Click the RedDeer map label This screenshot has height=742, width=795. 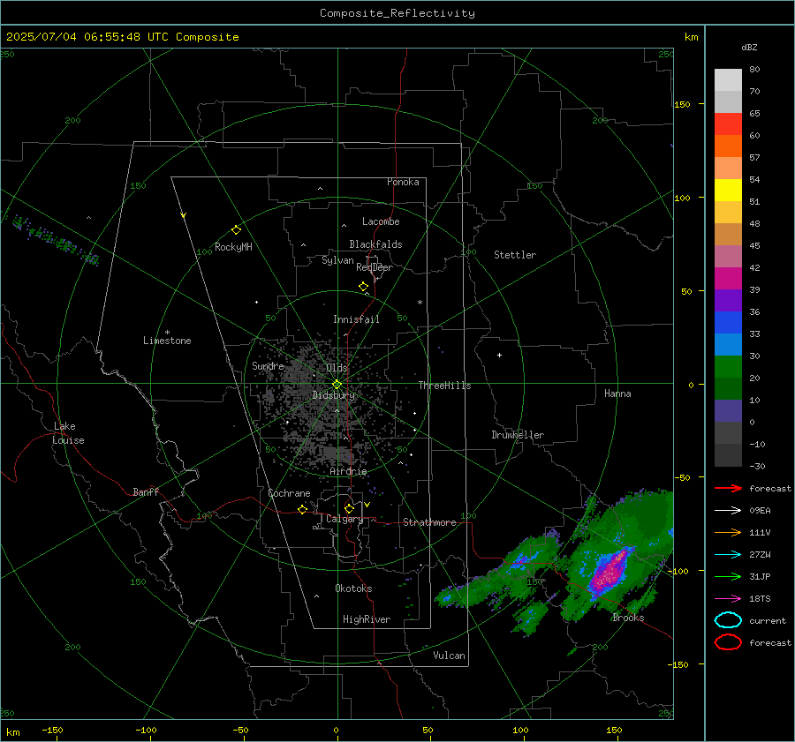coord(375,267)
